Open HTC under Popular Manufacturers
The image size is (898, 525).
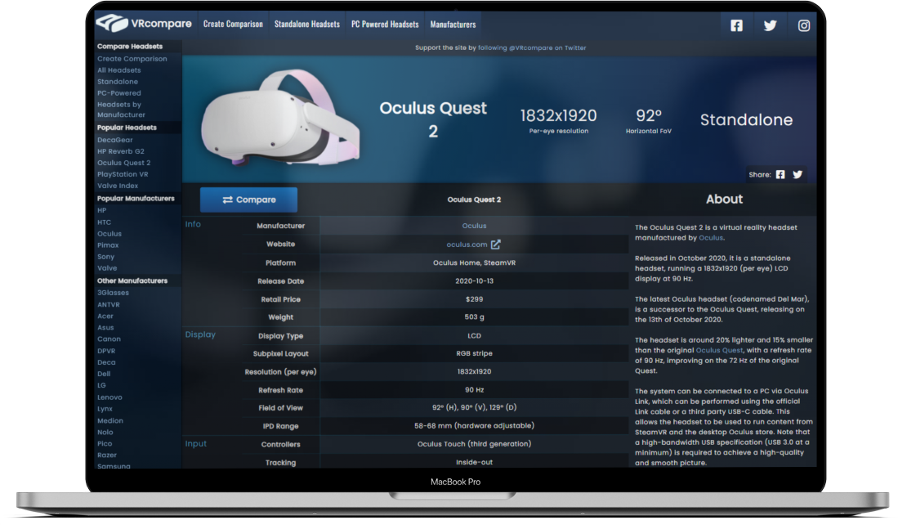(x=105, y=222)
